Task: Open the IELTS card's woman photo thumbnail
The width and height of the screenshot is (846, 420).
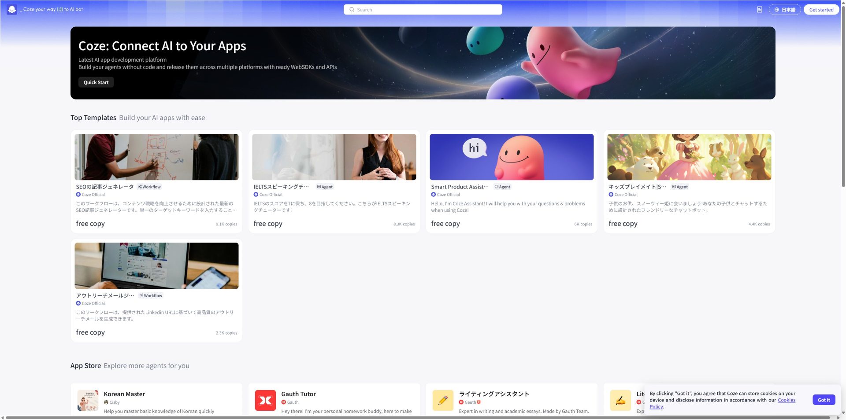Action: 334,157
